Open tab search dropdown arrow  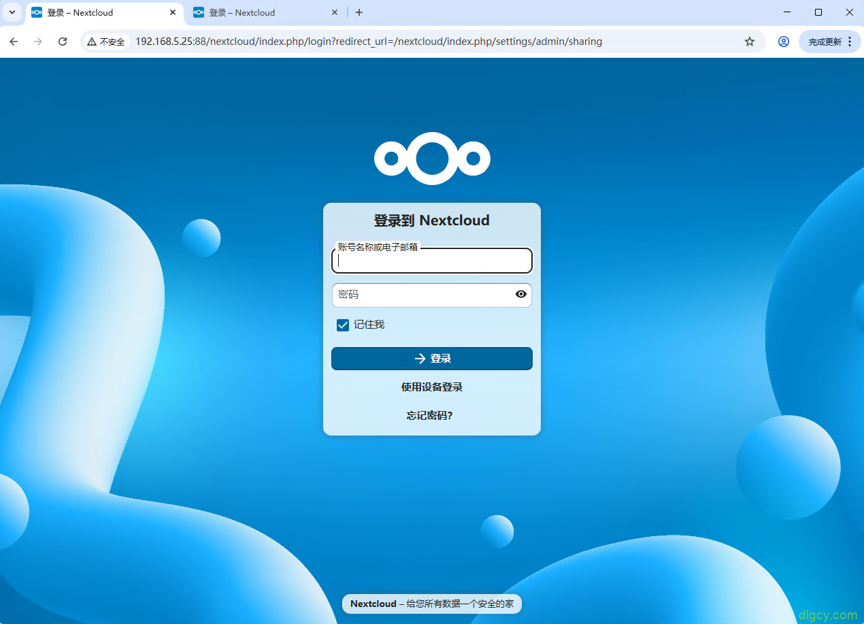point(12,12)
